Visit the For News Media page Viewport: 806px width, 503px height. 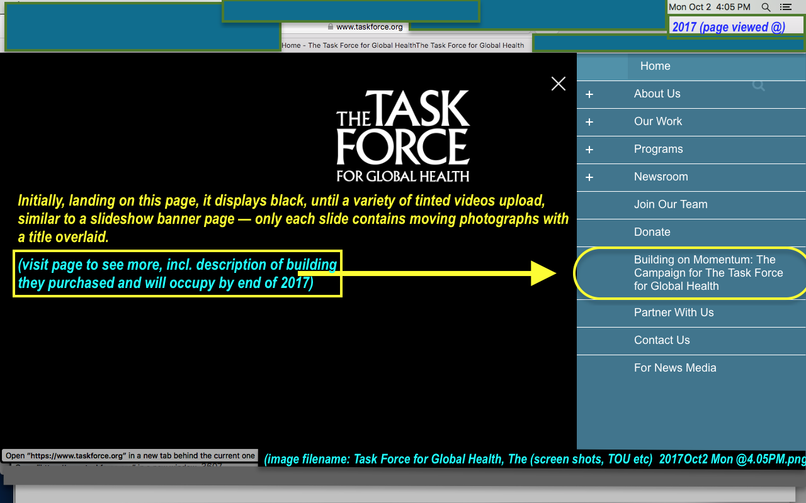[x=675, y=368]
